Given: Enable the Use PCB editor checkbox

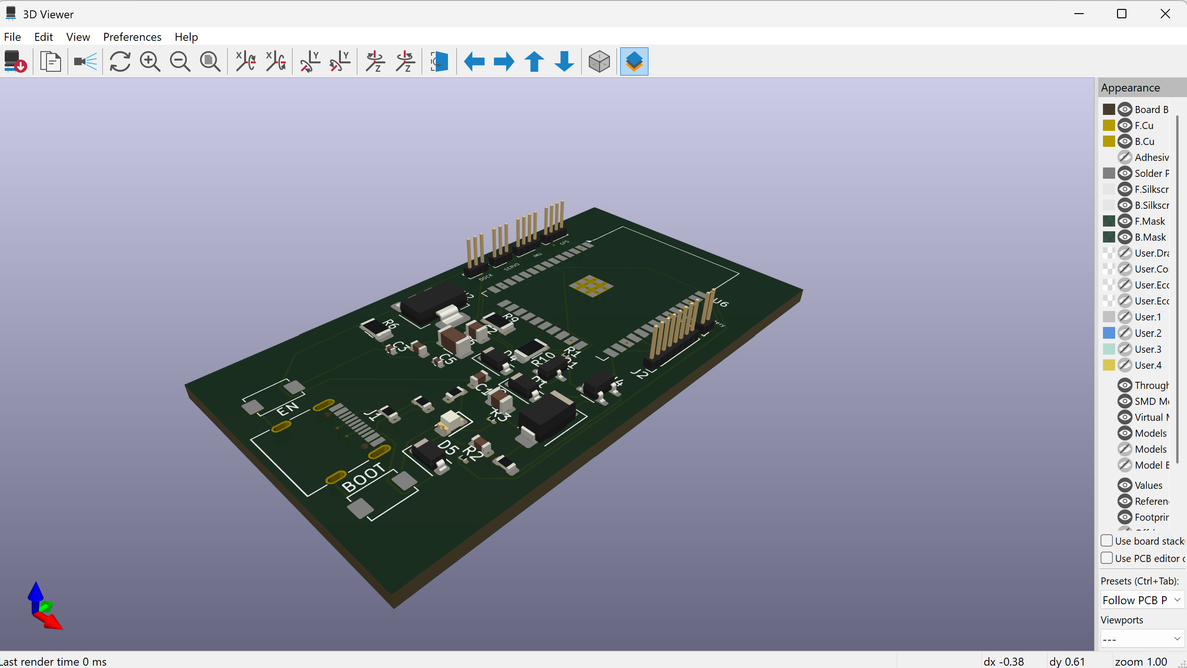Looking at the screenshot, I should point(1107,558).
